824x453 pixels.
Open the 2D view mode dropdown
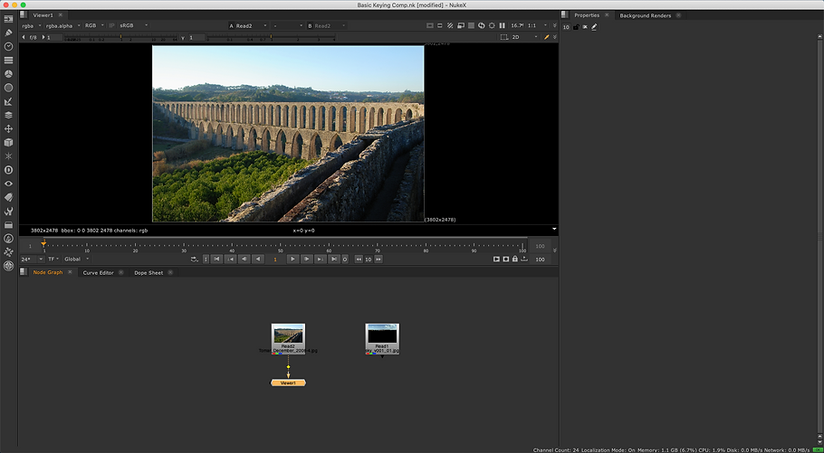tap(525, 37)
